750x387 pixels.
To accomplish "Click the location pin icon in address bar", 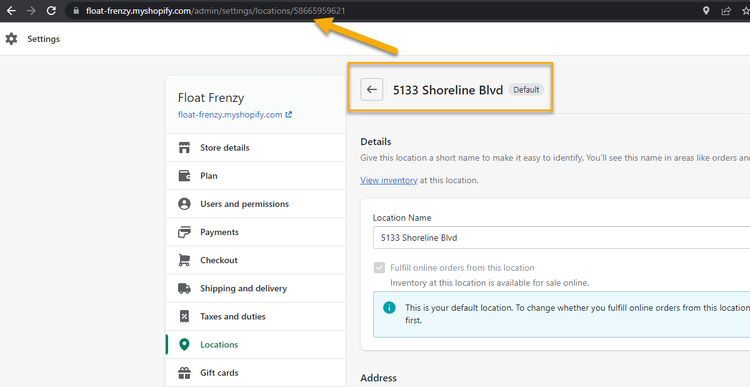I will point(706,11).
